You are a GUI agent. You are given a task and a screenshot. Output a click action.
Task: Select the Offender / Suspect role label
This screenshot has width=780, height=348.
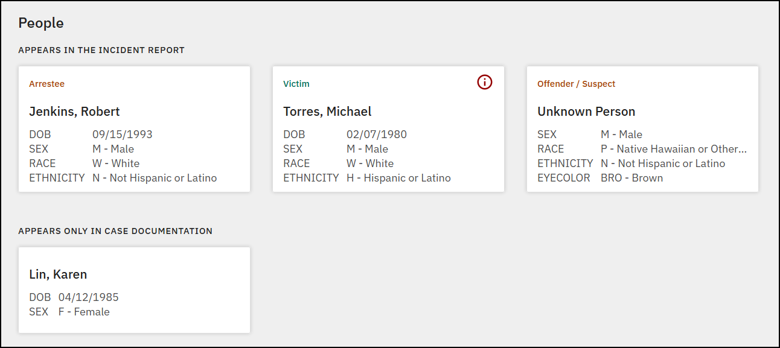click(x=577, y=84)
